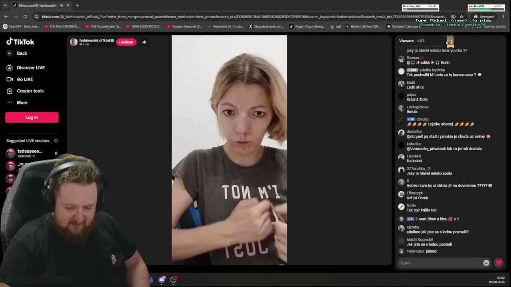Click pajaa chat username

[411, 95]
